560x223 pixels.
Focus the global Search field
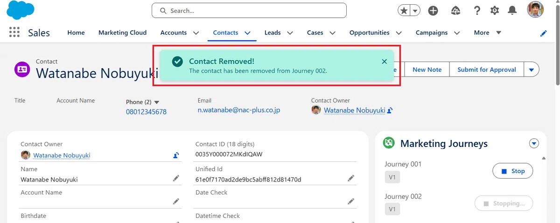[x=249, y=10]
